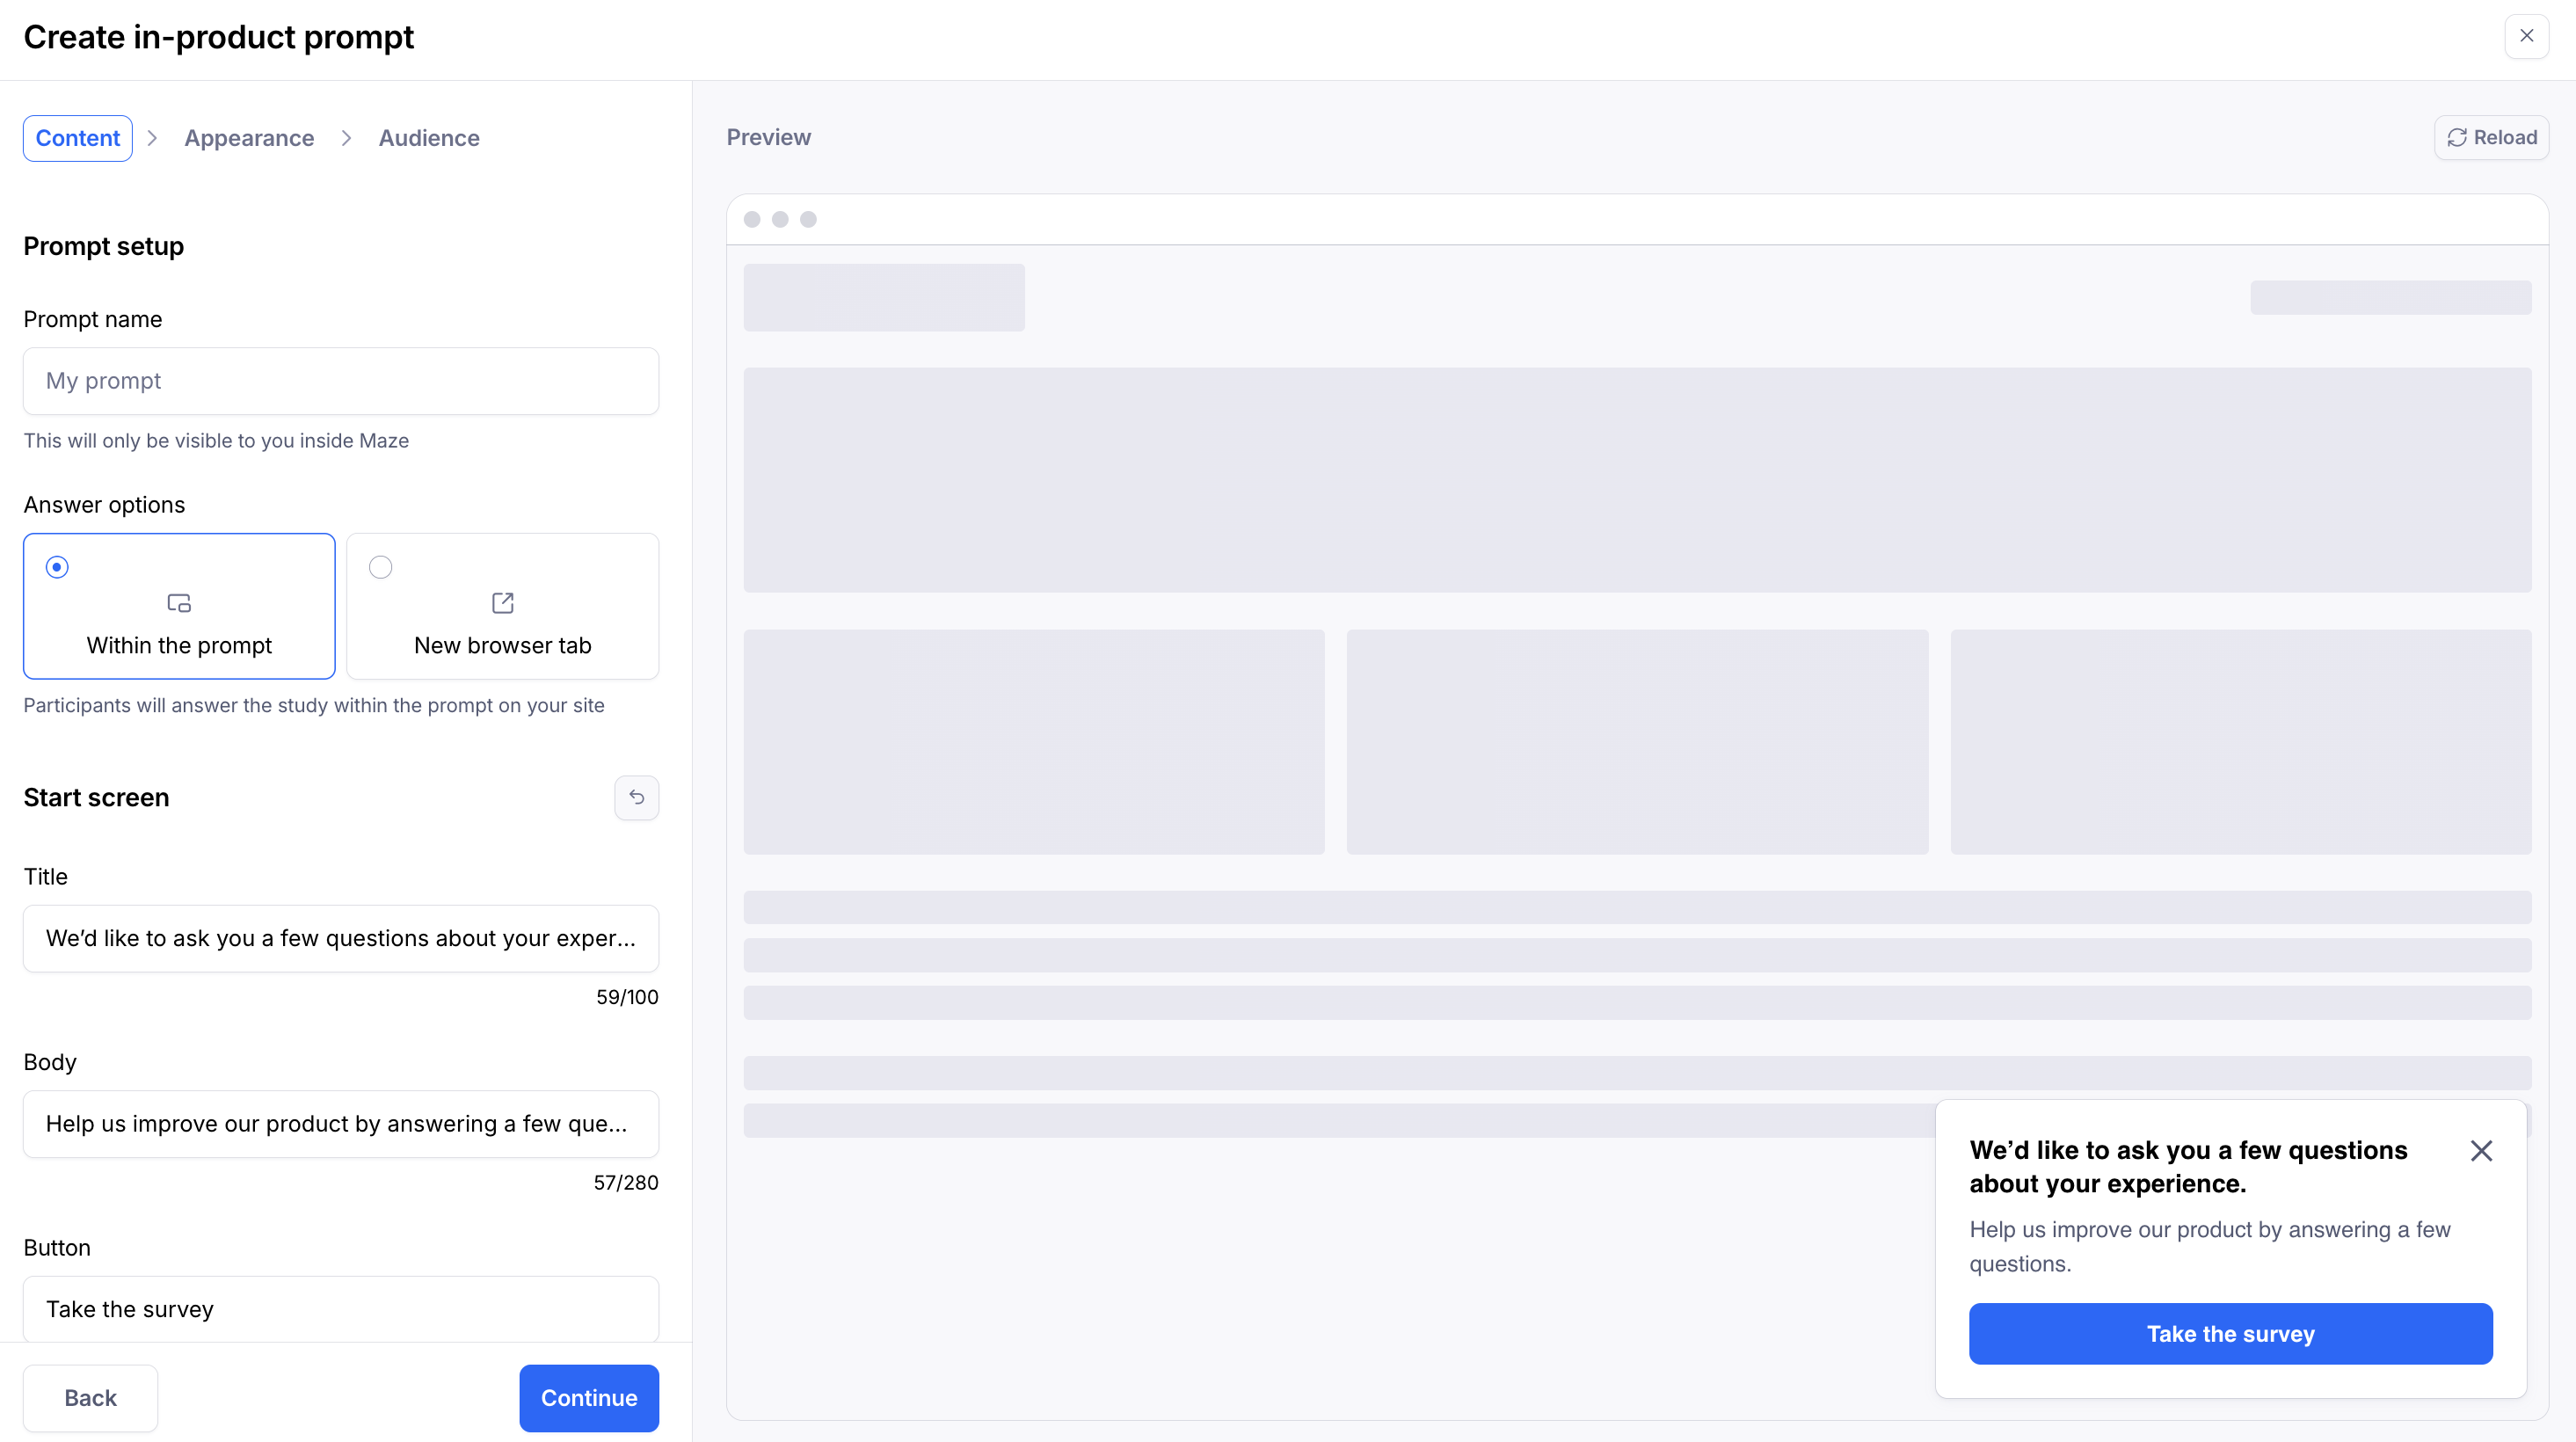Click Take the survey in the preview
2576x1442 pixels.
click(2230, 1333)
